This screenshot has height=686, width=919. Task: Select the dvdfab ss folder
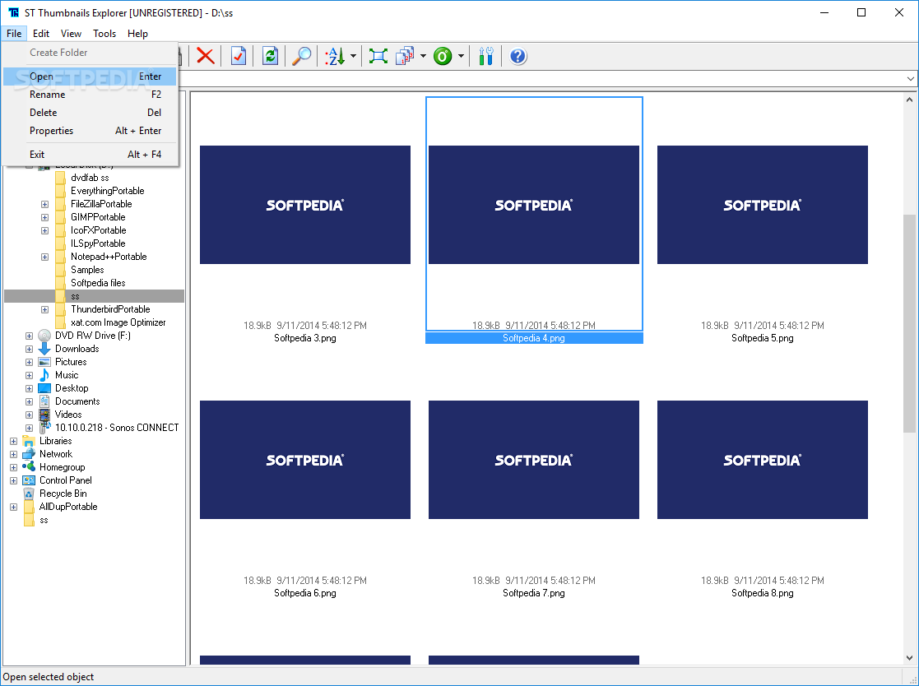[90, 178]
